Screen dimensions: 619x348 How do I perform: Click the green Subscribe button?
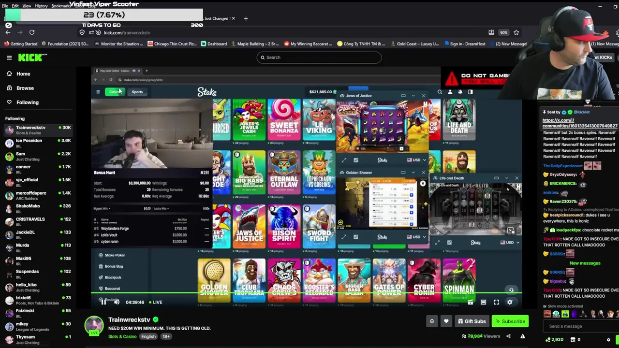point(510,321)
